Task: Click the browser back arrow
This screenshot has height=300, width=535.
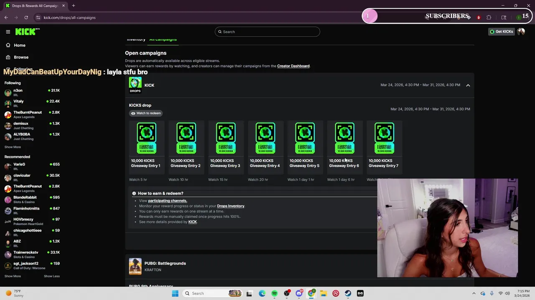Action: 6,17
